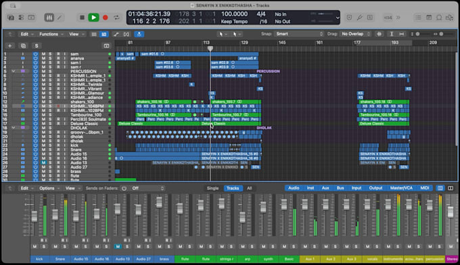Image resolution: width=460 pixels, height=265 pixels.
Task: Collapse the DHOLAK track stack
Action: tap(14, 128)
